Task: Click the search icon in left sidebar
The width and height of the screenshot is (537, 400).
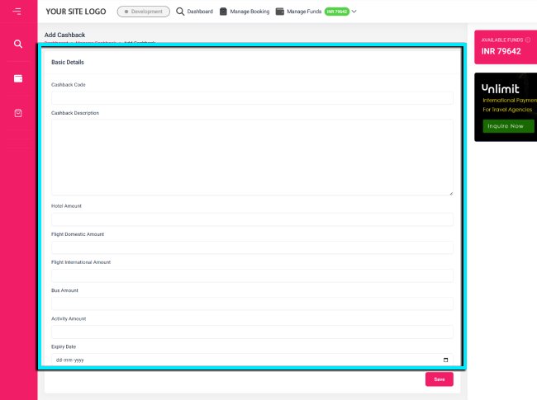Action: (x=18, y=44)
